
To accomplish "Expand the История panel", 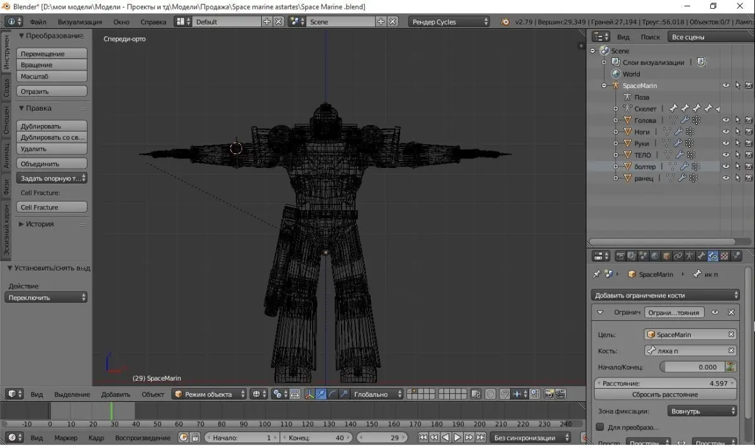I will point(21,224).
